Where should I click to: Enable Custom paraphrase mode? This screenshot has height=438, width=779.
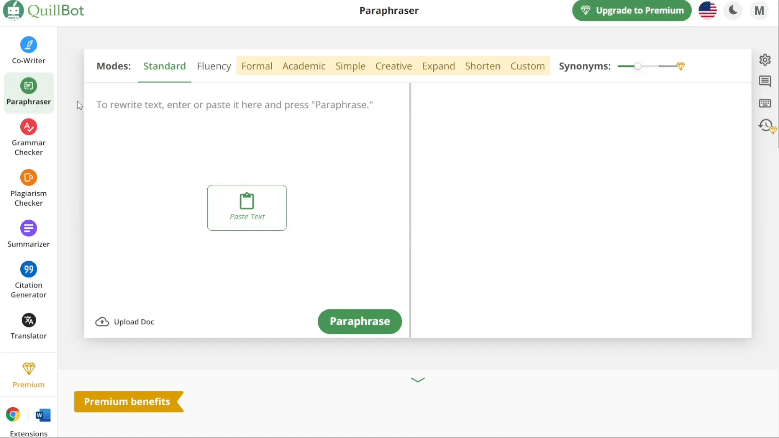527,66
